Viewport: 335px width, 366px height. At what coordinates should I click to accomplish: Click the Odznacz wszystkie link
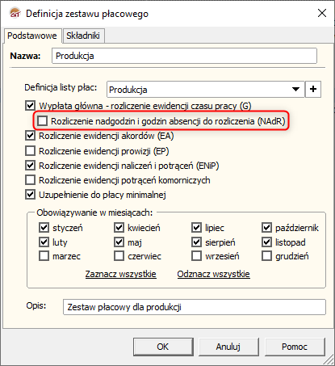(214, 274)
